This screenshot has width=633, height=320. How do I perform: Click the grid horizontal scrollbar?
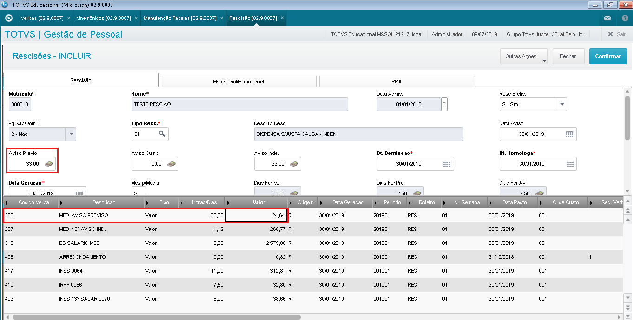[x=157, y=317]
